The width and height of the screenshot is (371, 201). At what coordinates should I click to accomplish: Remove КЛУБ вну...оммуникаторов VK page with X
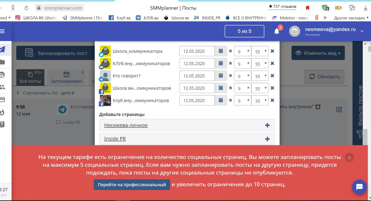click(272, 64)
